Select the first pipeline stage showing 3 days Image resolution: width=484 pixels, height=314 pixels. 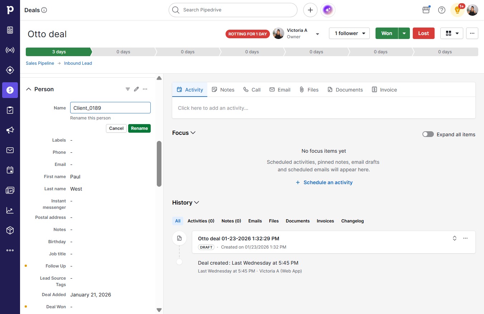59,52
